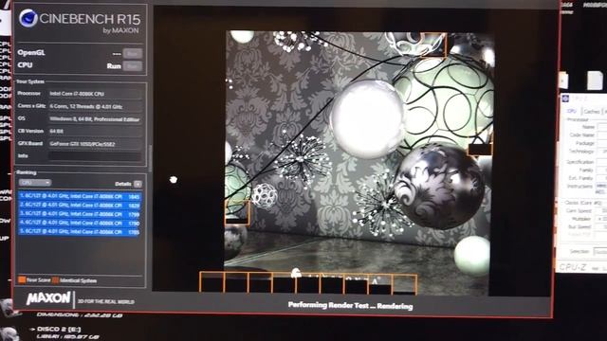Click the Cinebench R15 logo icon
This screenshot has width=607, height=341.
coord(28,18)
